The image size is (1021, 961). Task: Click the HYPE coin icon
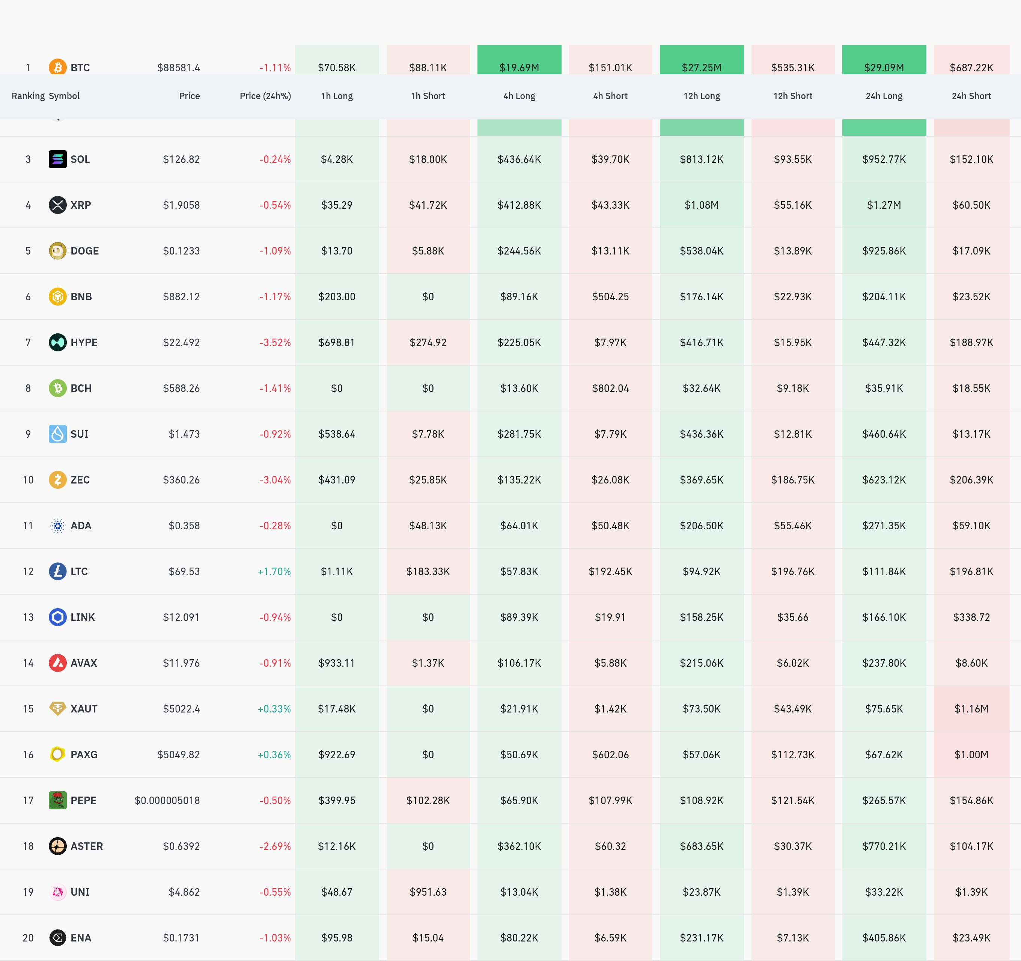57,343
